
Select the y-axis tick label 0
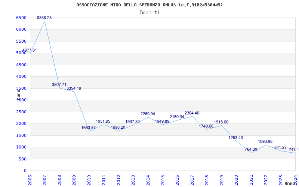[25, 171]
